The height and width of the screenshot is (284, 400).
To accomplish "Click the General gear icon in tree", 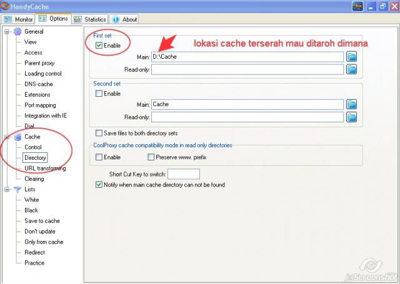I will (x=17, y=32).
